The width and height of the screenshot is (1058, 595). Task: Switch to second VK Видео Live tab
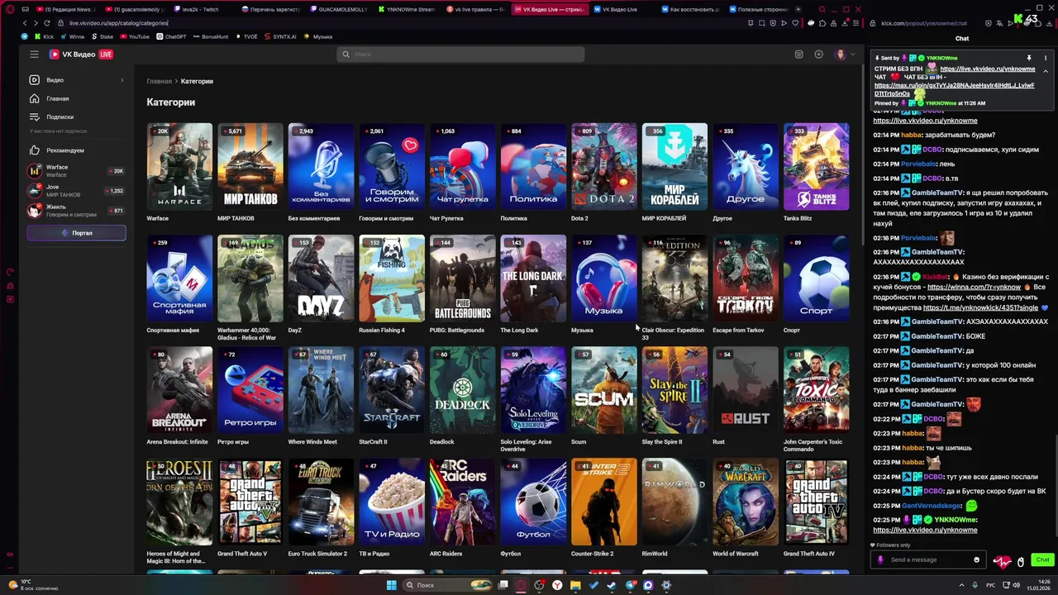[619, 9]
